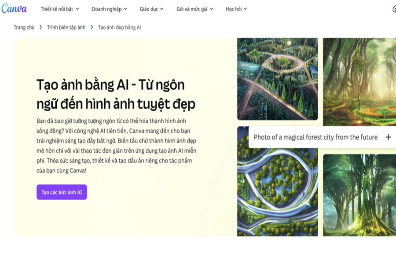Click the Tạo các bức ảnh AI button
Viewport: 396px width, 264px height.
coord(62,192)
